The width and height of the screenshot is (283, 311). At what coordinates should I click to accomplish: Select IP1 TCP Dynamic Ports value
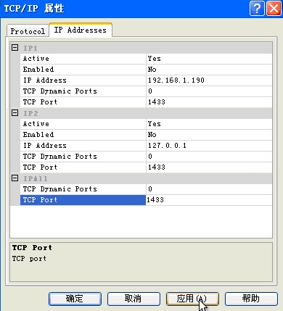click(x=209, y=91)
